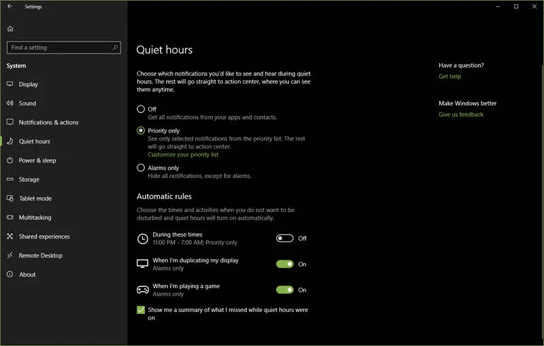This screenshot has height=346, width=544.
Task: Click the search magnifier icon
Action: (115, 47)
